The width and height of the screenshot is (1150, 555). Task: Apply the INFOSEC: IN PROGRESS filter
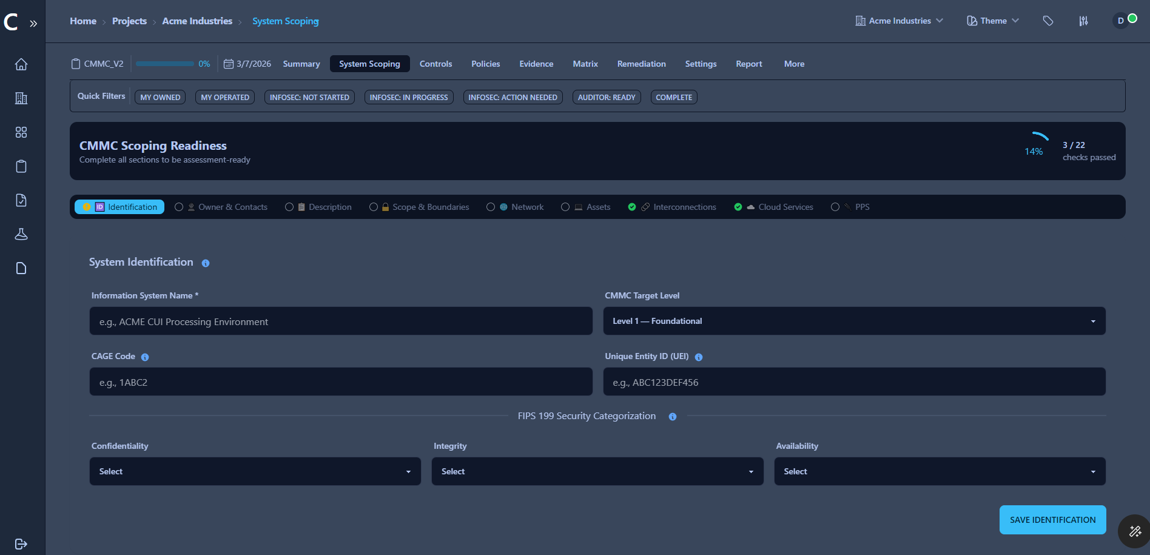click(409, 97)
